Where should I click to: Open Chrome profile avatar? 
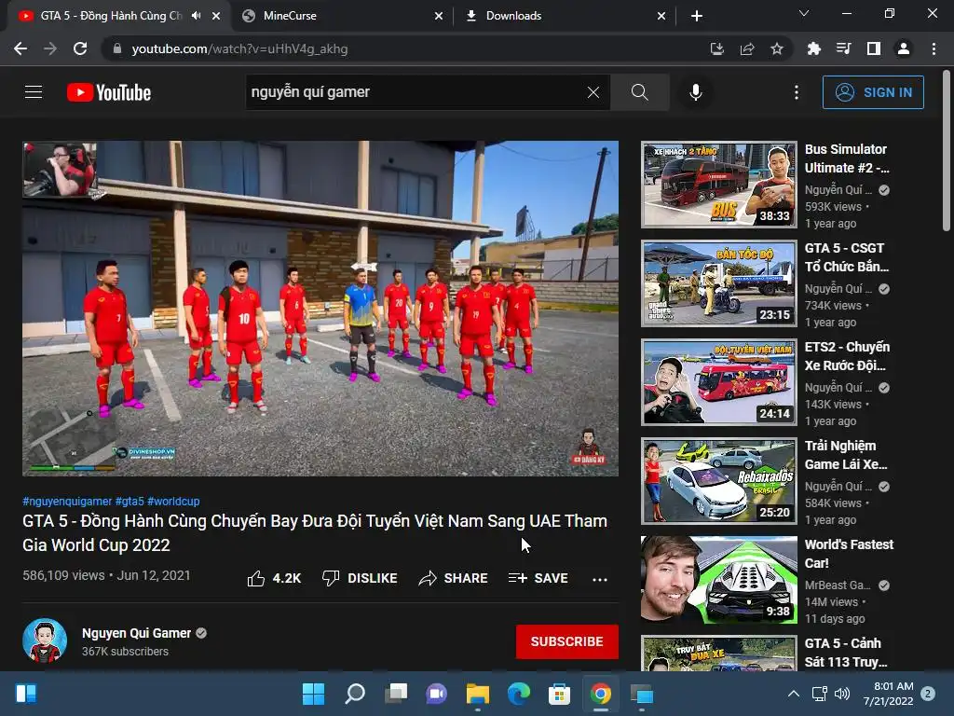pyautogui.click(x=904, y=48)
